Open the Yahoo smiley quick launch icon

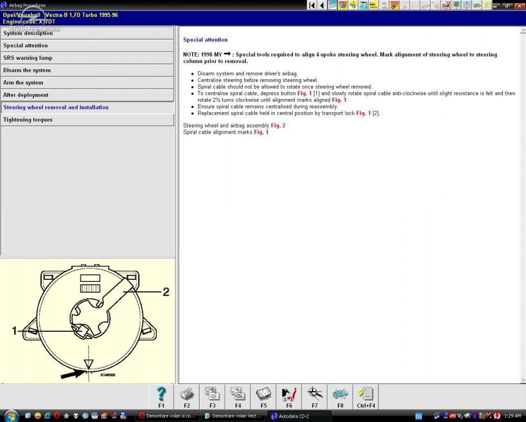(x=37, y=416)
